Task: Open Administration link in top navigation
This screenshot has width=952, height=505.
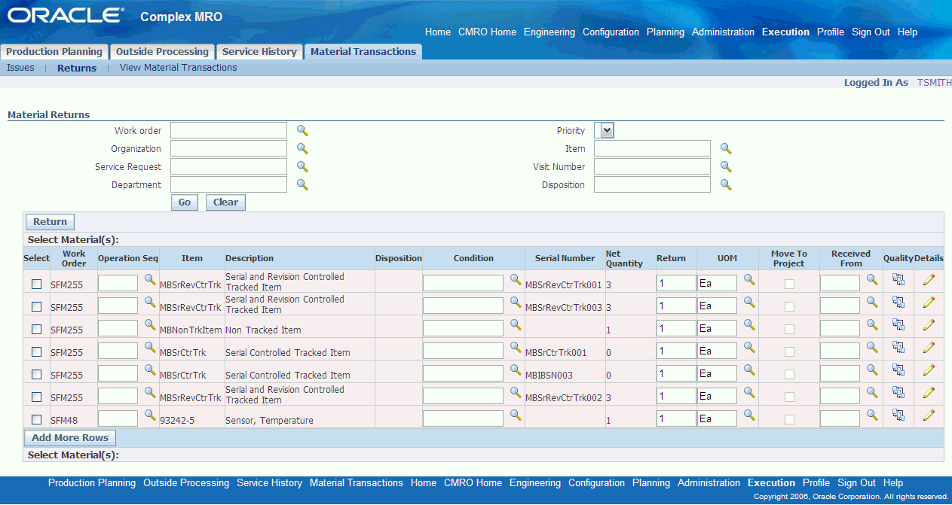Action: pyautogui.click(x=723, y=32)
